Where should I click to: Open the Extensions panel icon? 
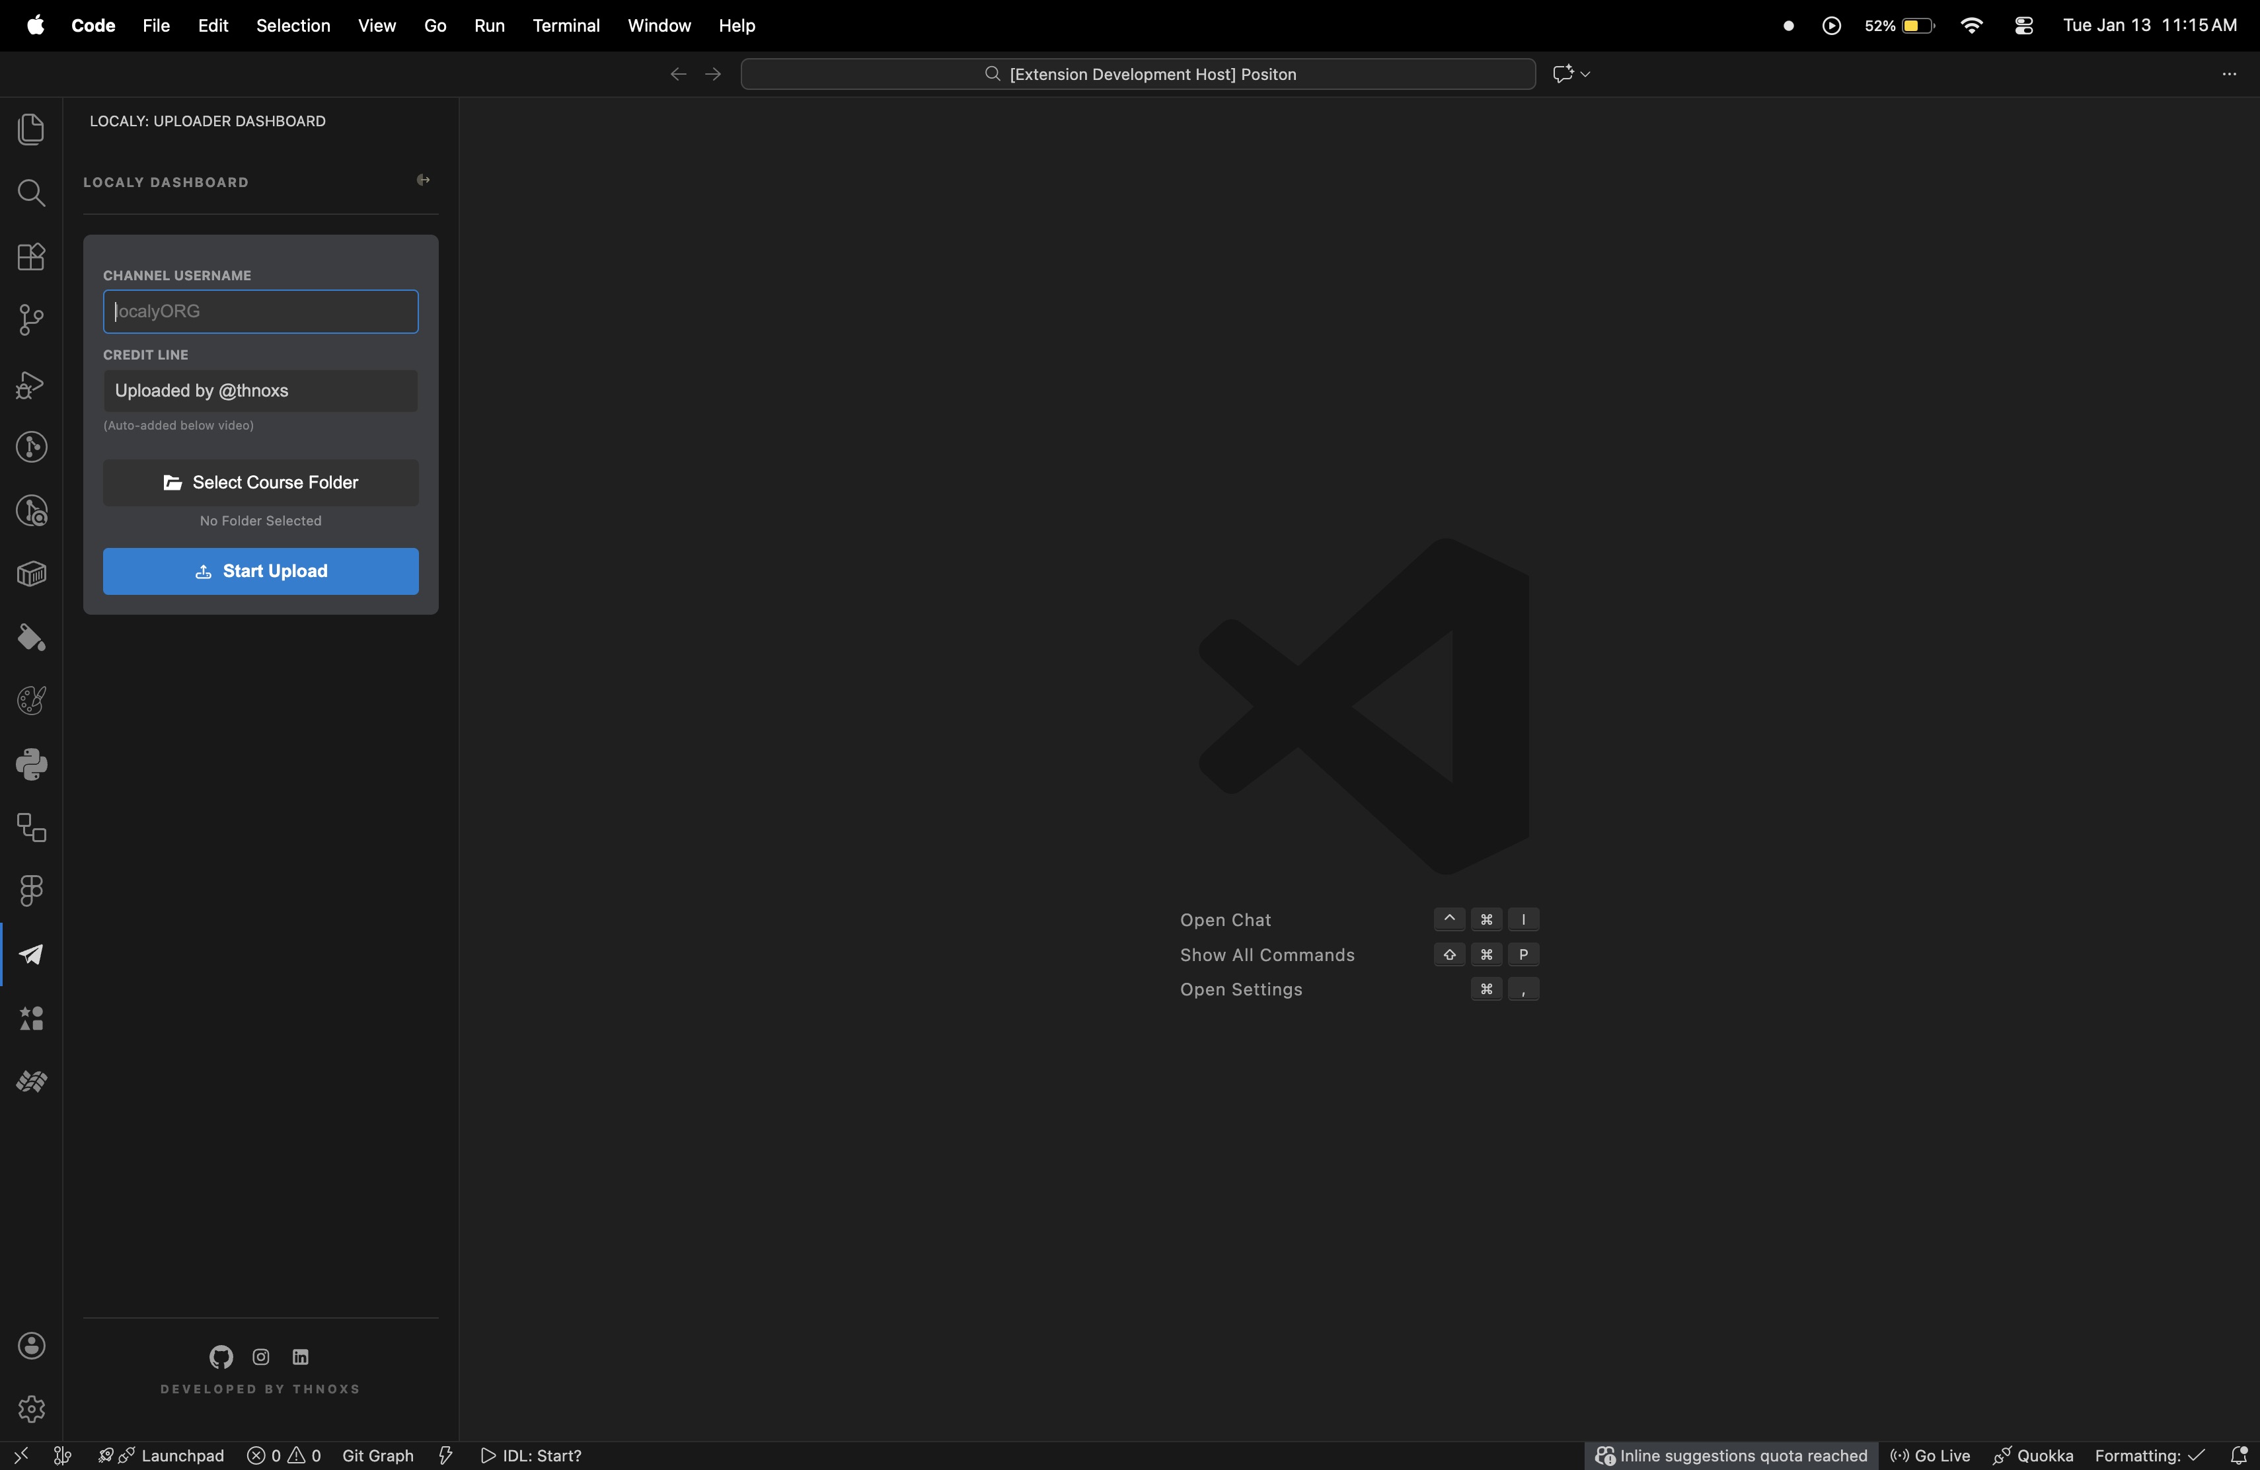tap(31, 256)
